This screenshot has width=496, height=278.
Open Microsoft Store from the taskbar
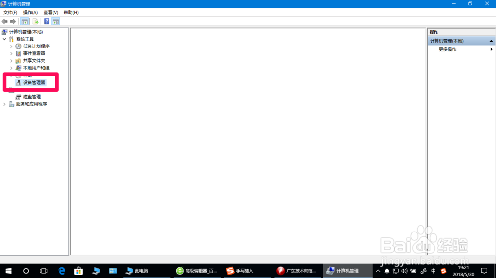(78, 271)
